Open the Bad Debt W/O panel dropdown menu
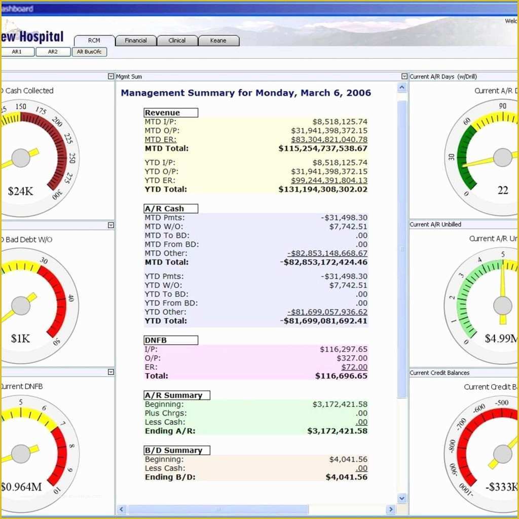 click(111, 225)
